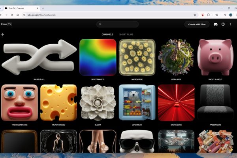Bookmark this page with the star icon
The image size is (237, 158).
click(x=195, y=15)
